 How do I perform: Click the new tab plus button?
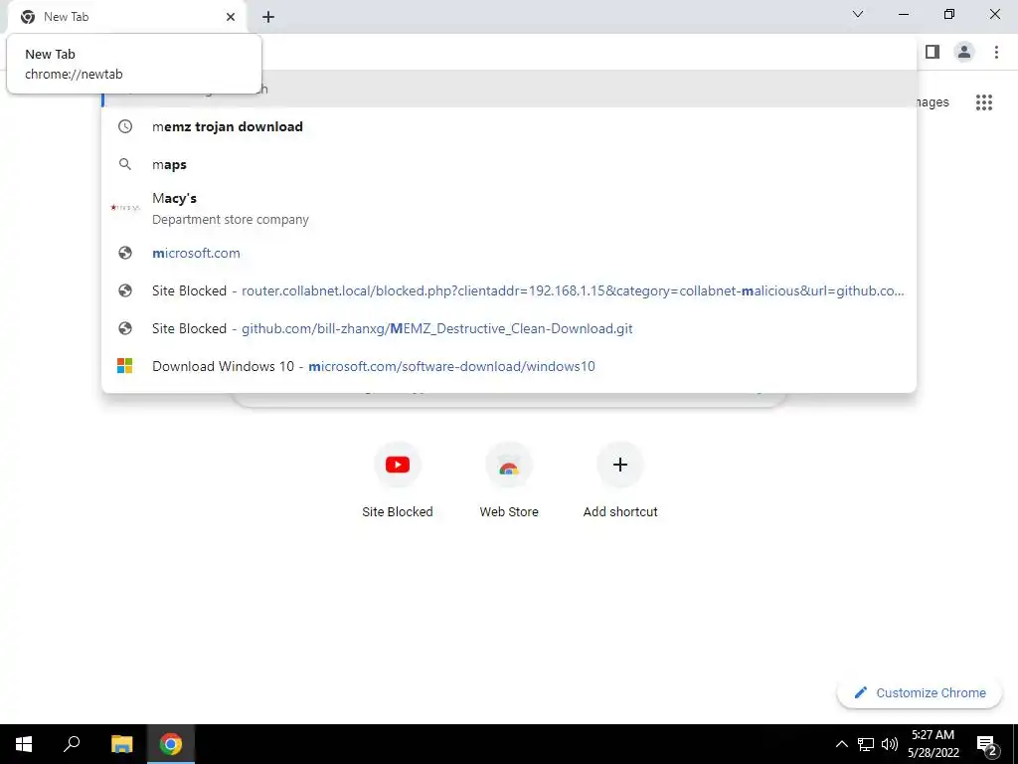pos(268,17)
